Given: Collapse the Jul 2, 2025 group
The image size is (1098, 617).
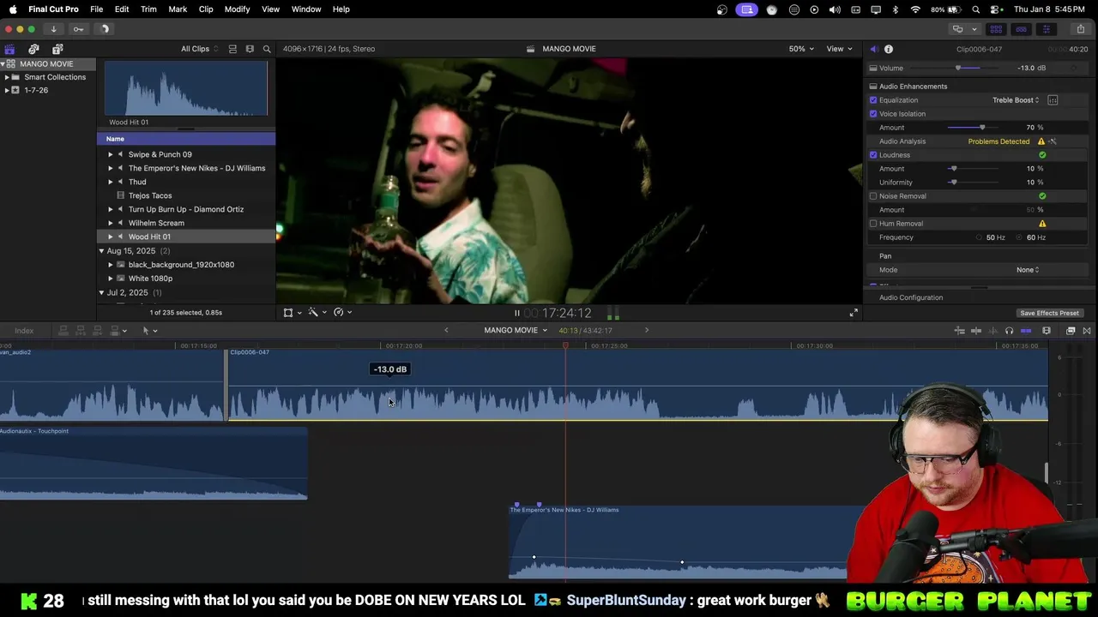Looking at the screenshot, I should pyautogui.click(x=101, y=293).
